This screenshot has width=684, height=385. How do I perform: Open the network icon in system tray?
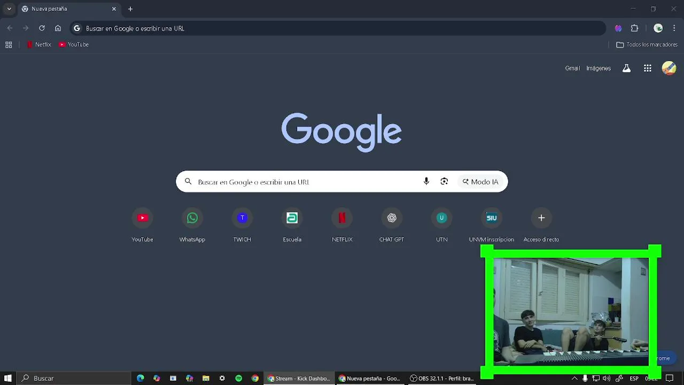596,379
